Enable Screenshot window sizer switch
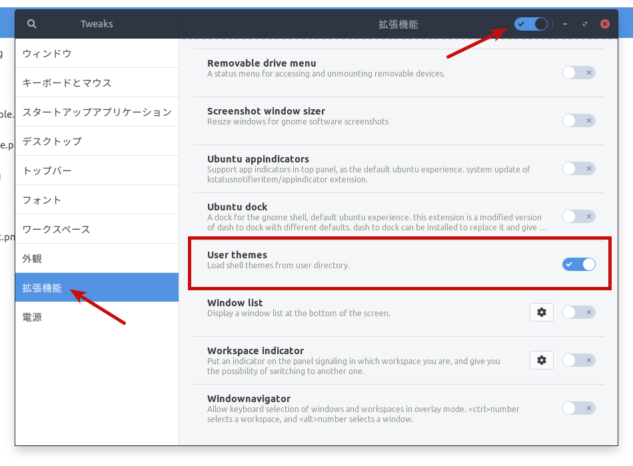The height and width of the screenshot is (466, 633). click(x=578, y=120)
